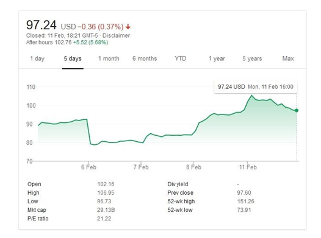The height and width of the screenshot is (238, 321).
Task: Click the P/E ratio value 21.22
Action: pyautogui.click(x=104, y=219)
